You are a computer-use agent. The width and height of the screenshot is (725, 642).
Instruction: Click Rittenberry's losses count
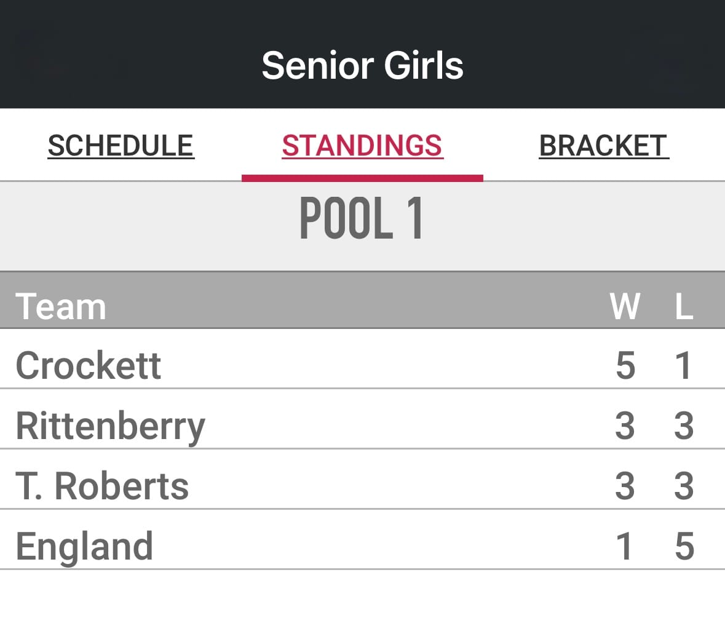[684, 426]
